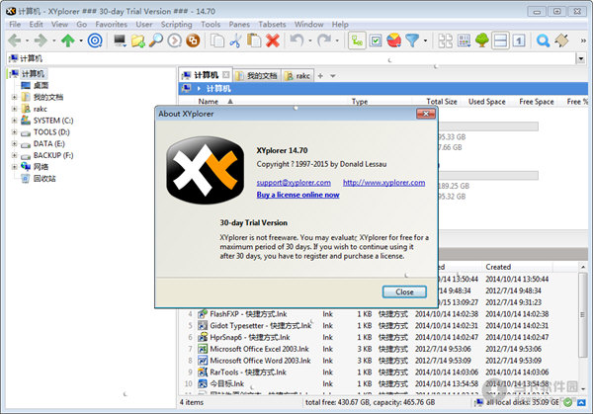Open the File menu
The width and height of the screenshot is (593, 414).
tap(15, 25)
